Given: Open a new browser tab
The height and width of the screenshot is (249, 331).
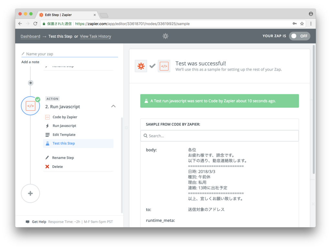Looking at the screenshot, I should [104, 15].
